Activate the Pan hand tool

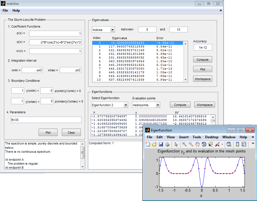tap(197, 144)
